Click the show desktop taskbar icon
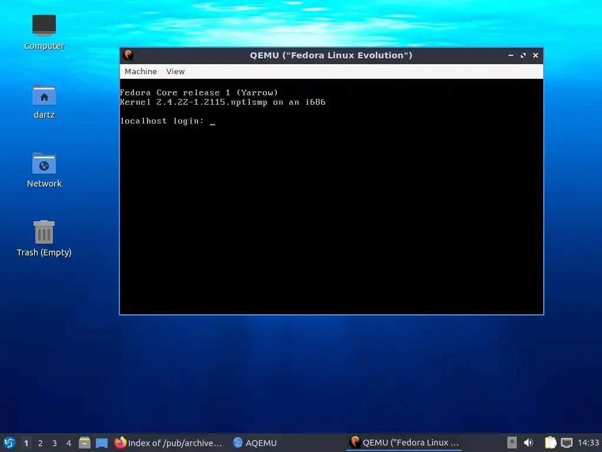The width and height of the screenshot is (602, 452). click(102, 443)
